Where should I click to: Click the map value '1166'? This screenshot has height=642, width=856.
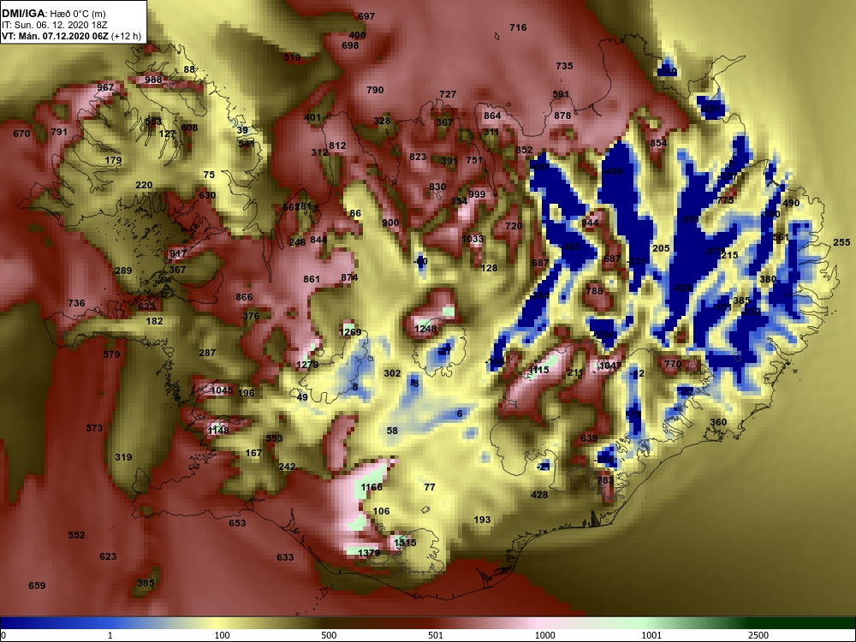(x=372, y=487)
